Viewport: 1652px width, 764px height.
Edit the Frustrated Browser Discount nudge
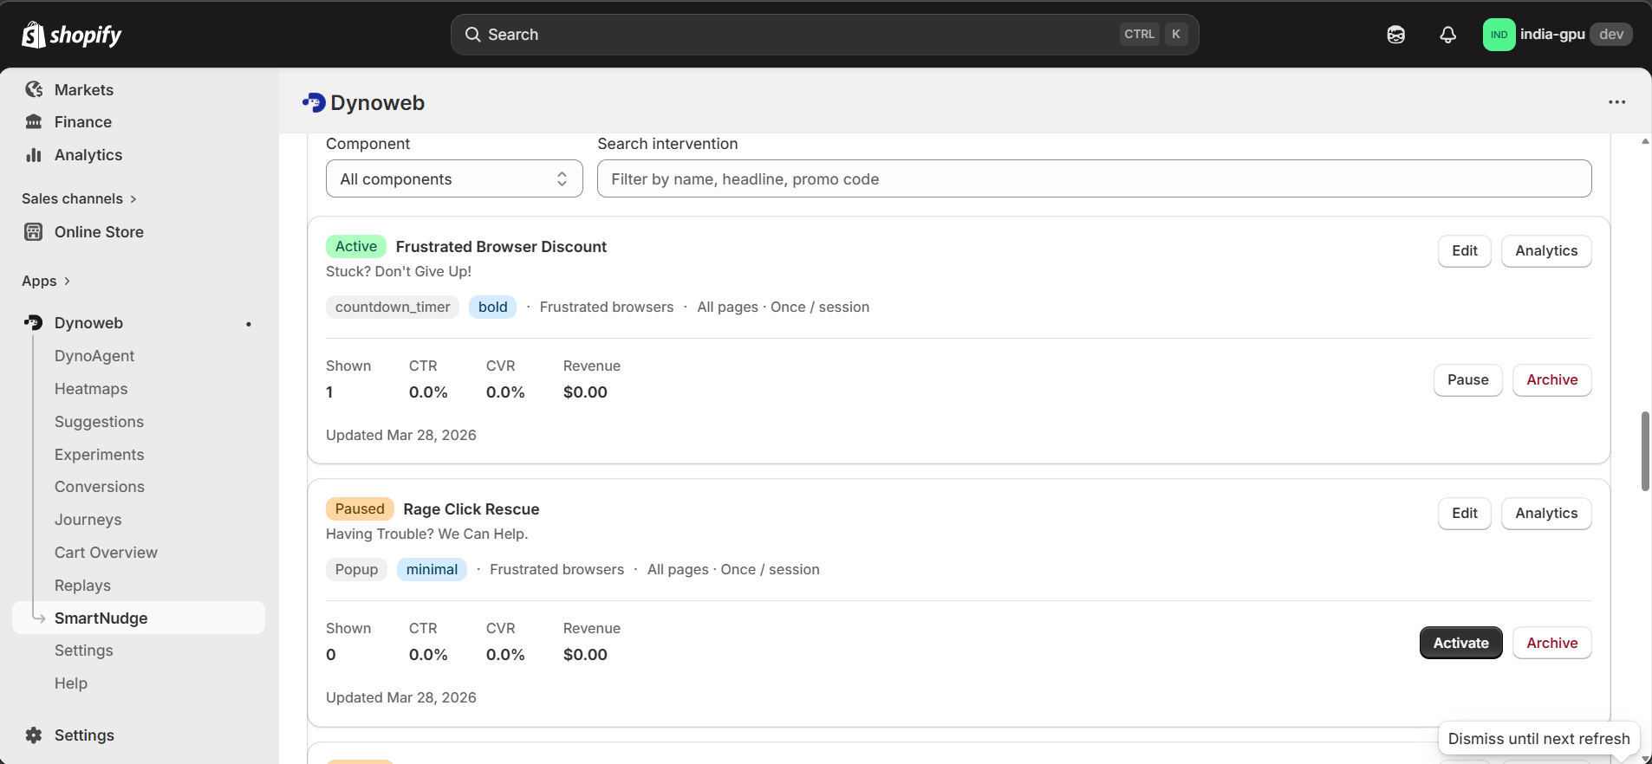[1464, 251]
